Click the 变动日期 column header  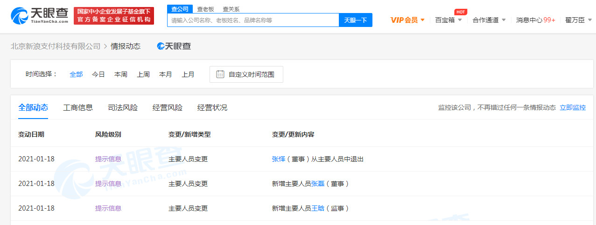point(31,134)
